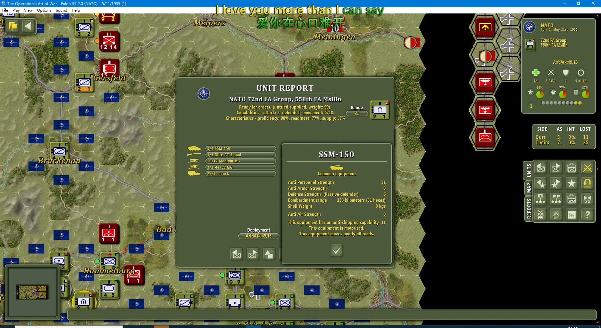Click the ArfdAtk:49,13 deployment button

click(259, 236)
